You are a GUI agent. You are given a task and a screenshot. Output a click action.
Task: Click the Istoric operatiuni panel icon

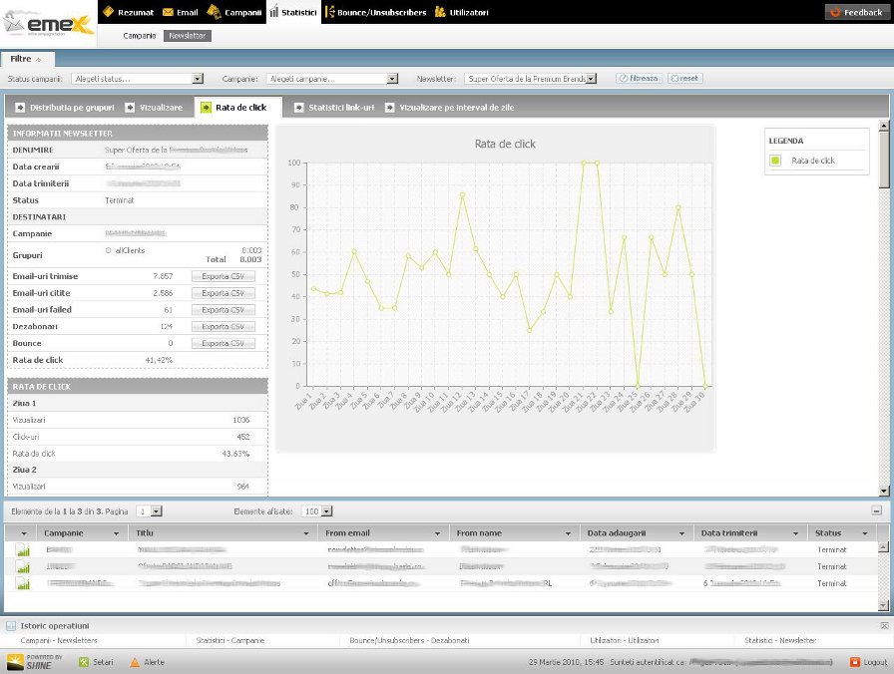11,625
